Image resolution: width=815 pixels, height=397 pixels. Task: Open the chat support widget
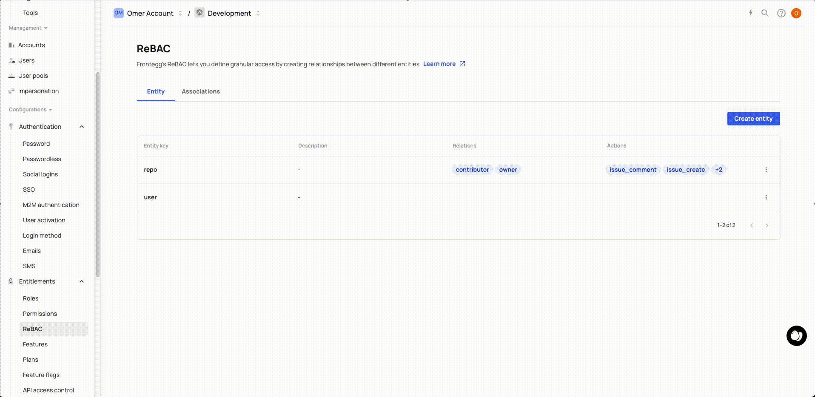[797, 336]
